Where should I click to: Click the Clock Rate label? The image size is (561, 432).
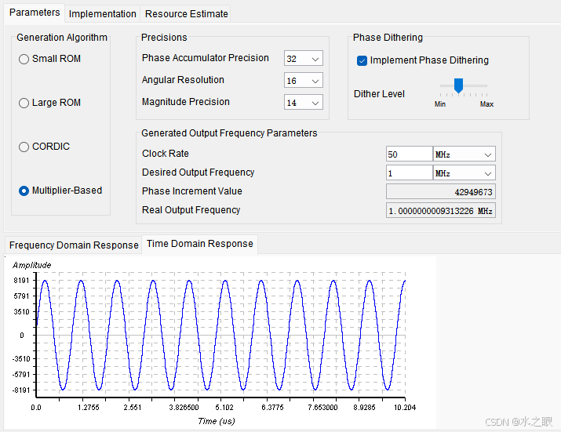[166, 154]
